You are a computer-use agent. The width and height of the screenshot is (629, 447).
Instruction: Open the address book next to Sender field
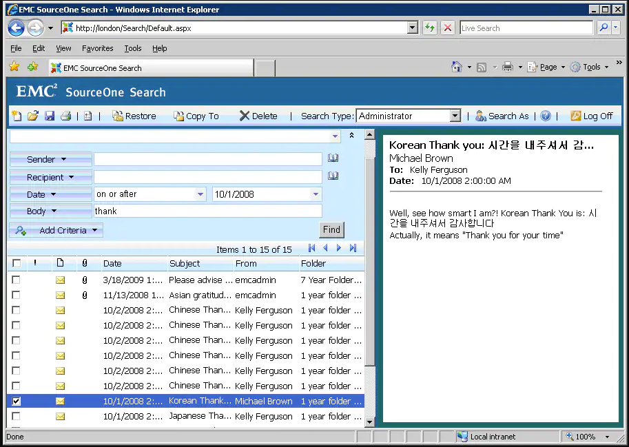click(333, 158)
